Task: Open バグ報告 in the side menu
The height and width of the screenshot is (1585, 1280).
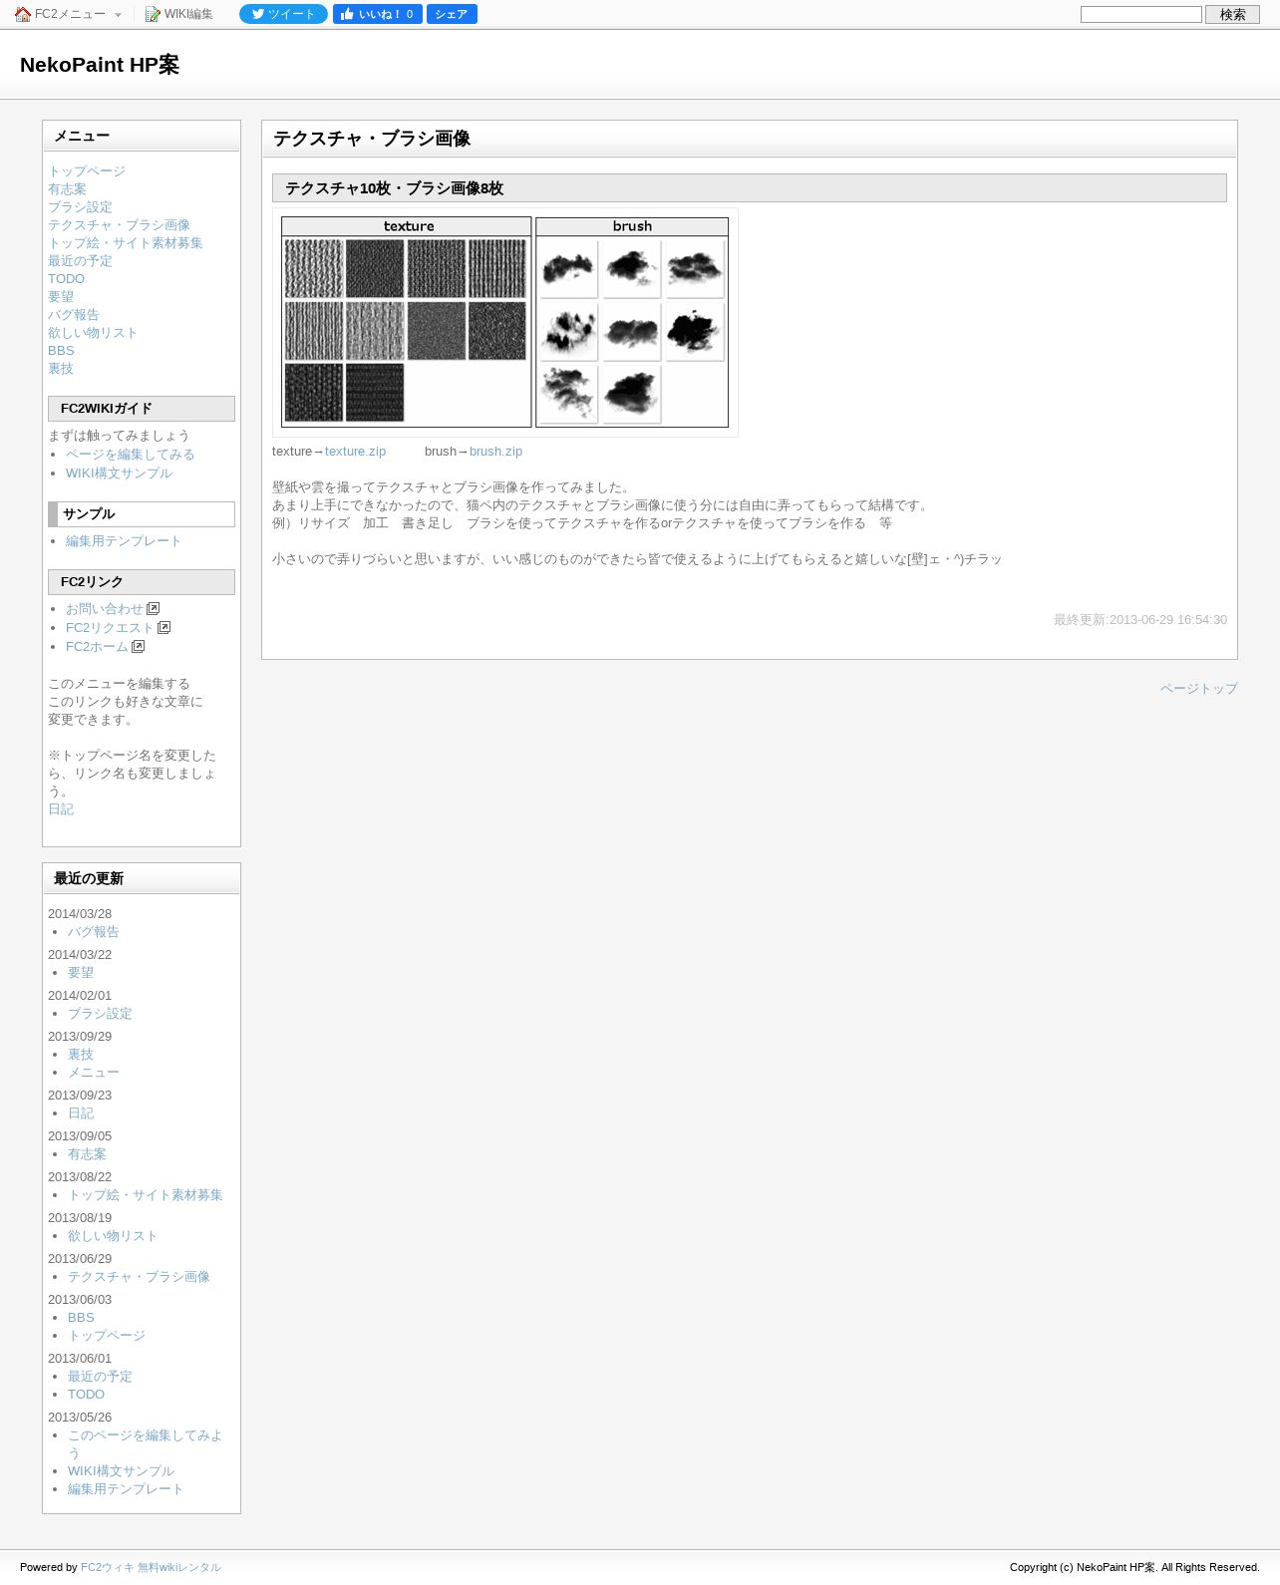Action: 74,315
